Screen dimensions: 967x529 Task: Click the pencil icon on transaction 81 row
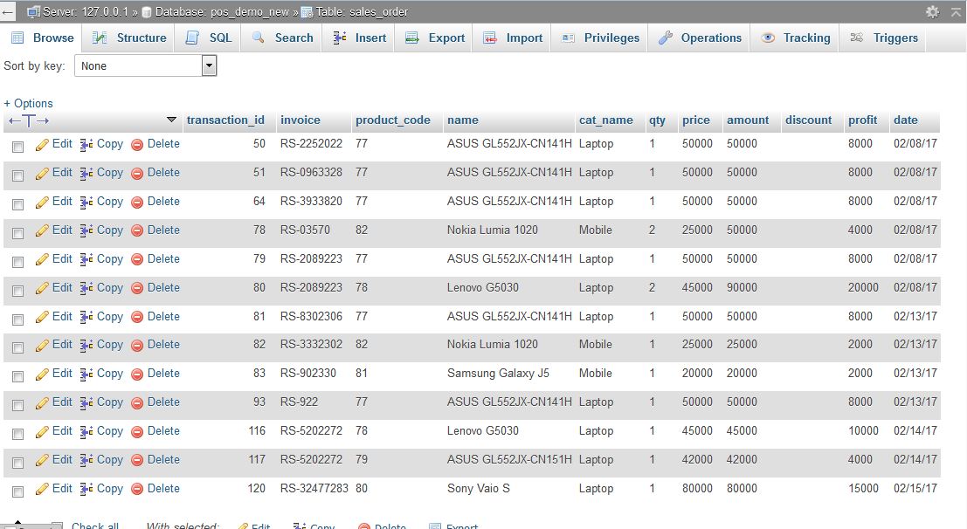42,318
